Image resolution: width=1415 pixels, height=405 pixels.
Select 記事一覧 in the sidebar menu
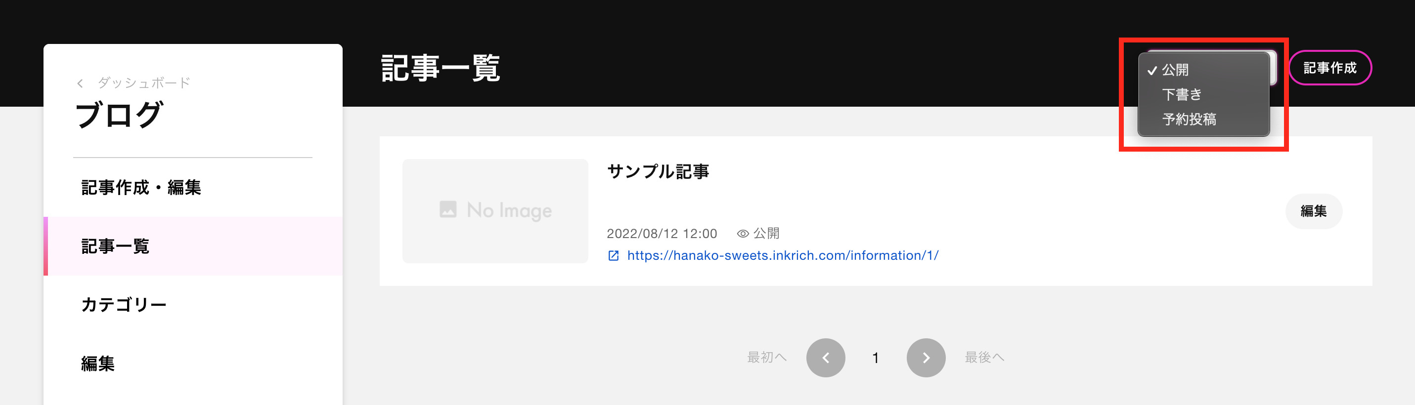193,246
